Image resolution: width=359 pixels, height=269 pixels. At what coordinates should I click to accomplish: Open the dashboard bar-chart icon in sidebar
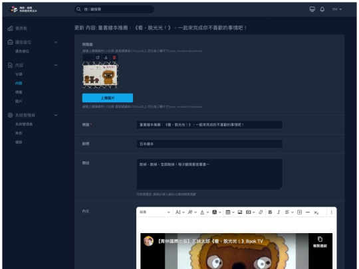click(10, 29)
